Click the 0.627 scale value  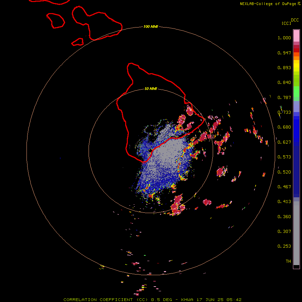pyautogui.click(x=284, y=142)
